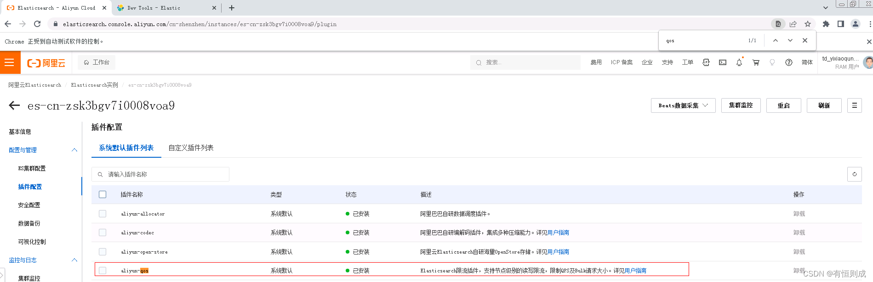This screenshot has height=282, width=873.
Task: Open the Aliyun hamburger navigation menu
Action: tap(10, 63)
